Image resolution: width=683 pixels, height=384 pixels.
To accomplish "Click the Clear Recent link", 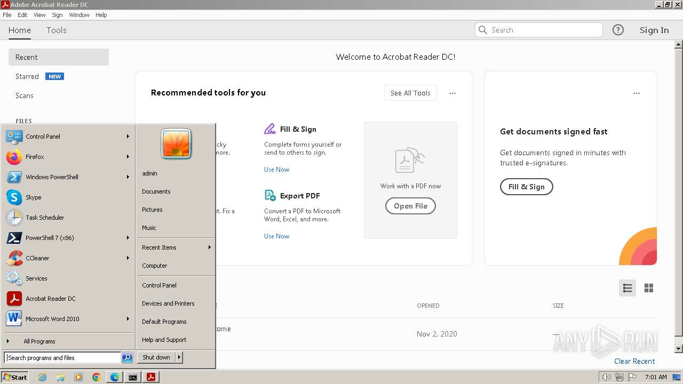I will [x=634, y=361].
